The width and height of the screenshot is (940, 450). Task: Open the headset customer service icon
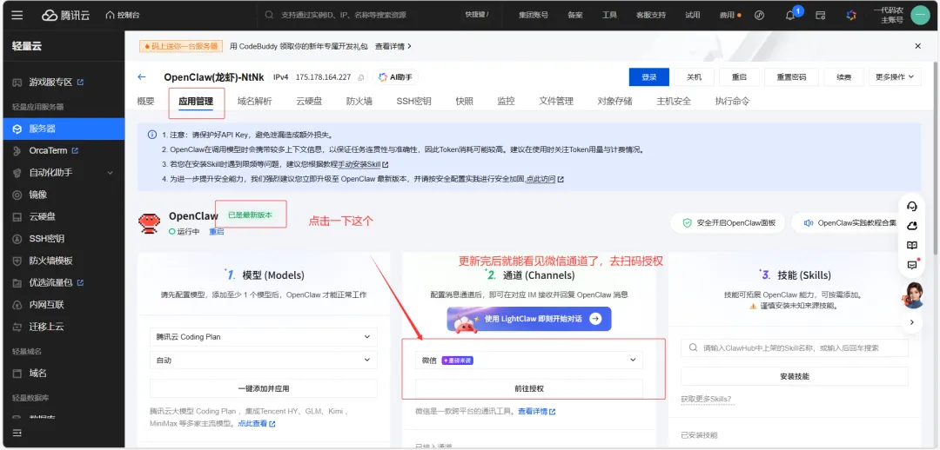pyautogui.click(x=912, y=207)
